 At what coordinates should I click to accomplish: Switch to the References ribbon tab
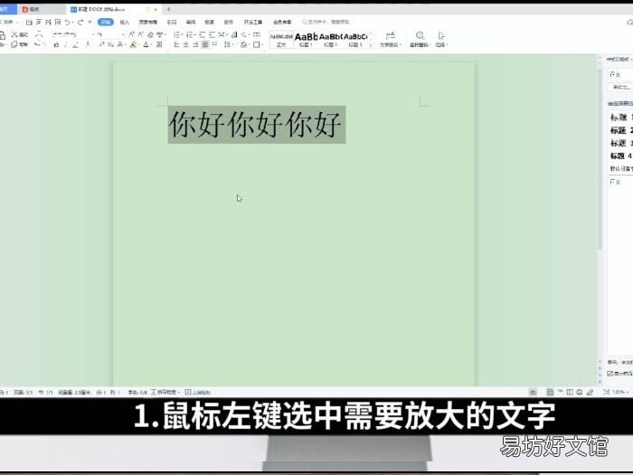pos(172,23)
